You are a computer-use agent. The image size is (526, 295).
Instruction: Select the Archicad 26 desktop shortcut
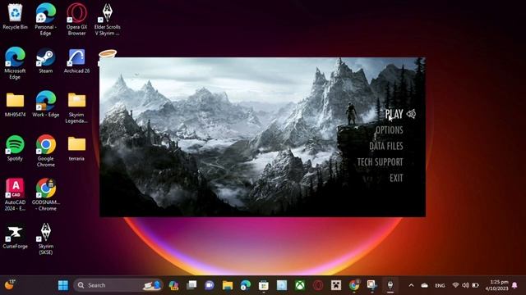[x=76, y=61]
